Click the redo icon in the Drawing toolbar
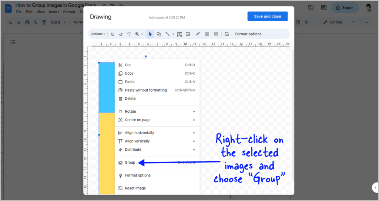The image size is (379, 201). point(121,34)
